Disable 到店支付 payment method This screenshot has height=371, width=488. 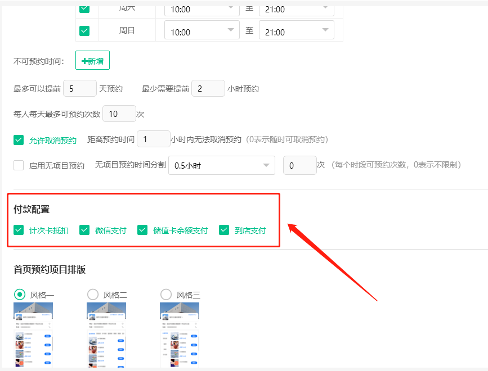[x=224, y=230]
